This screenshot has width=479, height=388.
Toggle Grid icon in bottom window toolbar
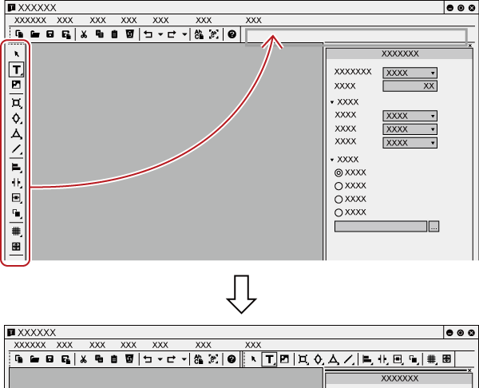pos(431,359)
